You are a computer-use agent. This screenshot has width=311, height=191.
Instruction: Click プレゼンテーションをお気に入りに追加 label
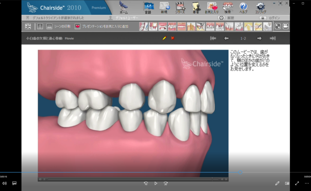[105, 26]
